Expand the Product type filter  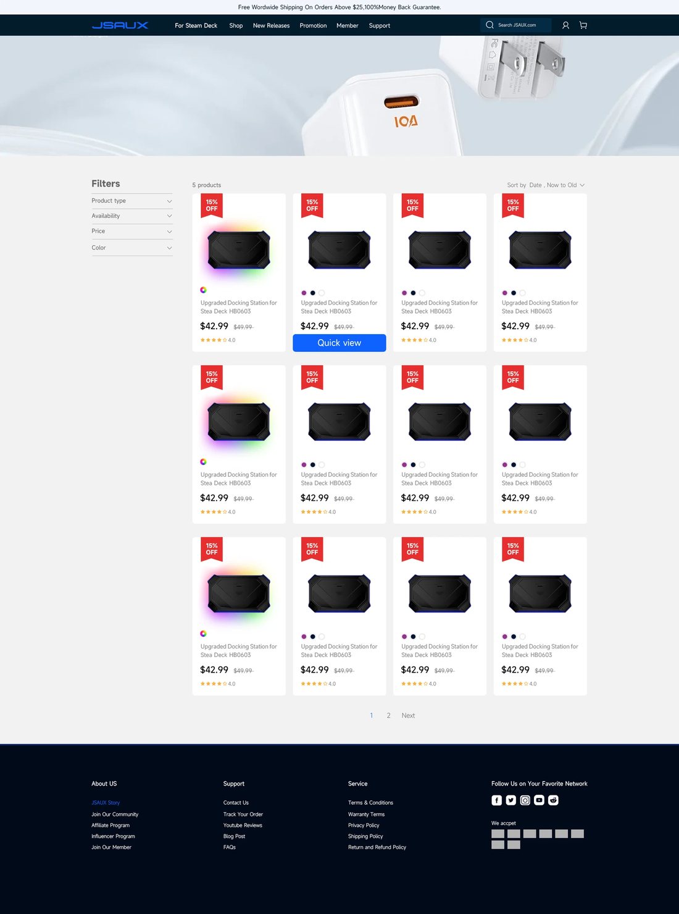(x=132, y=201)
